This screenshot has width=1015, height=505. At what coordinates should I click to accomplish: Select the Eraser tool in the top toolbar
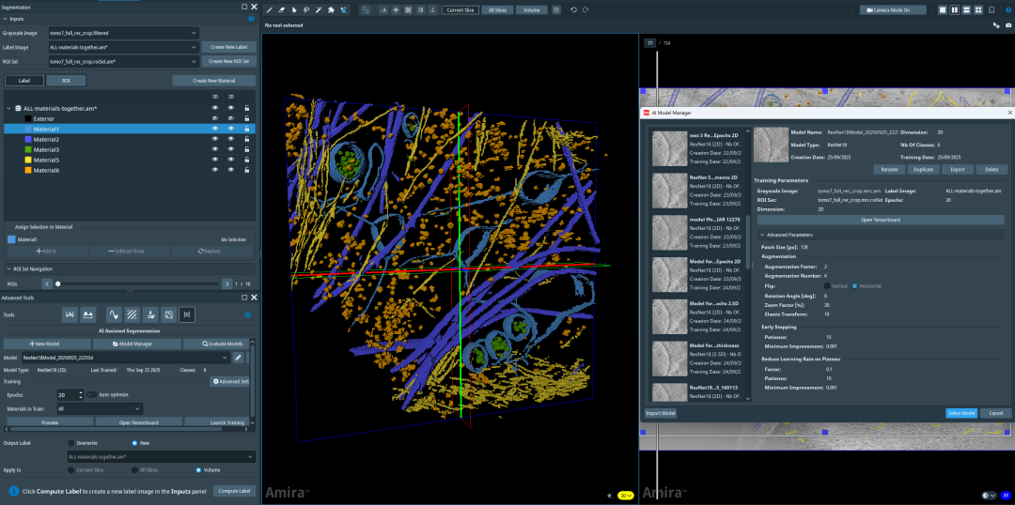coord(282,9)
